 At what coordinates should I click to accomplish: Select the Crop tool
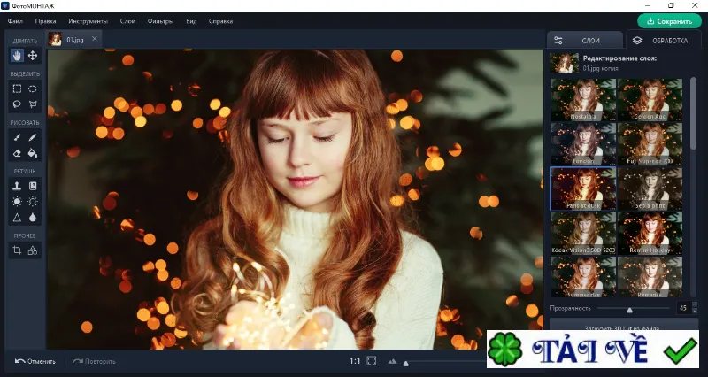(17, 250)
